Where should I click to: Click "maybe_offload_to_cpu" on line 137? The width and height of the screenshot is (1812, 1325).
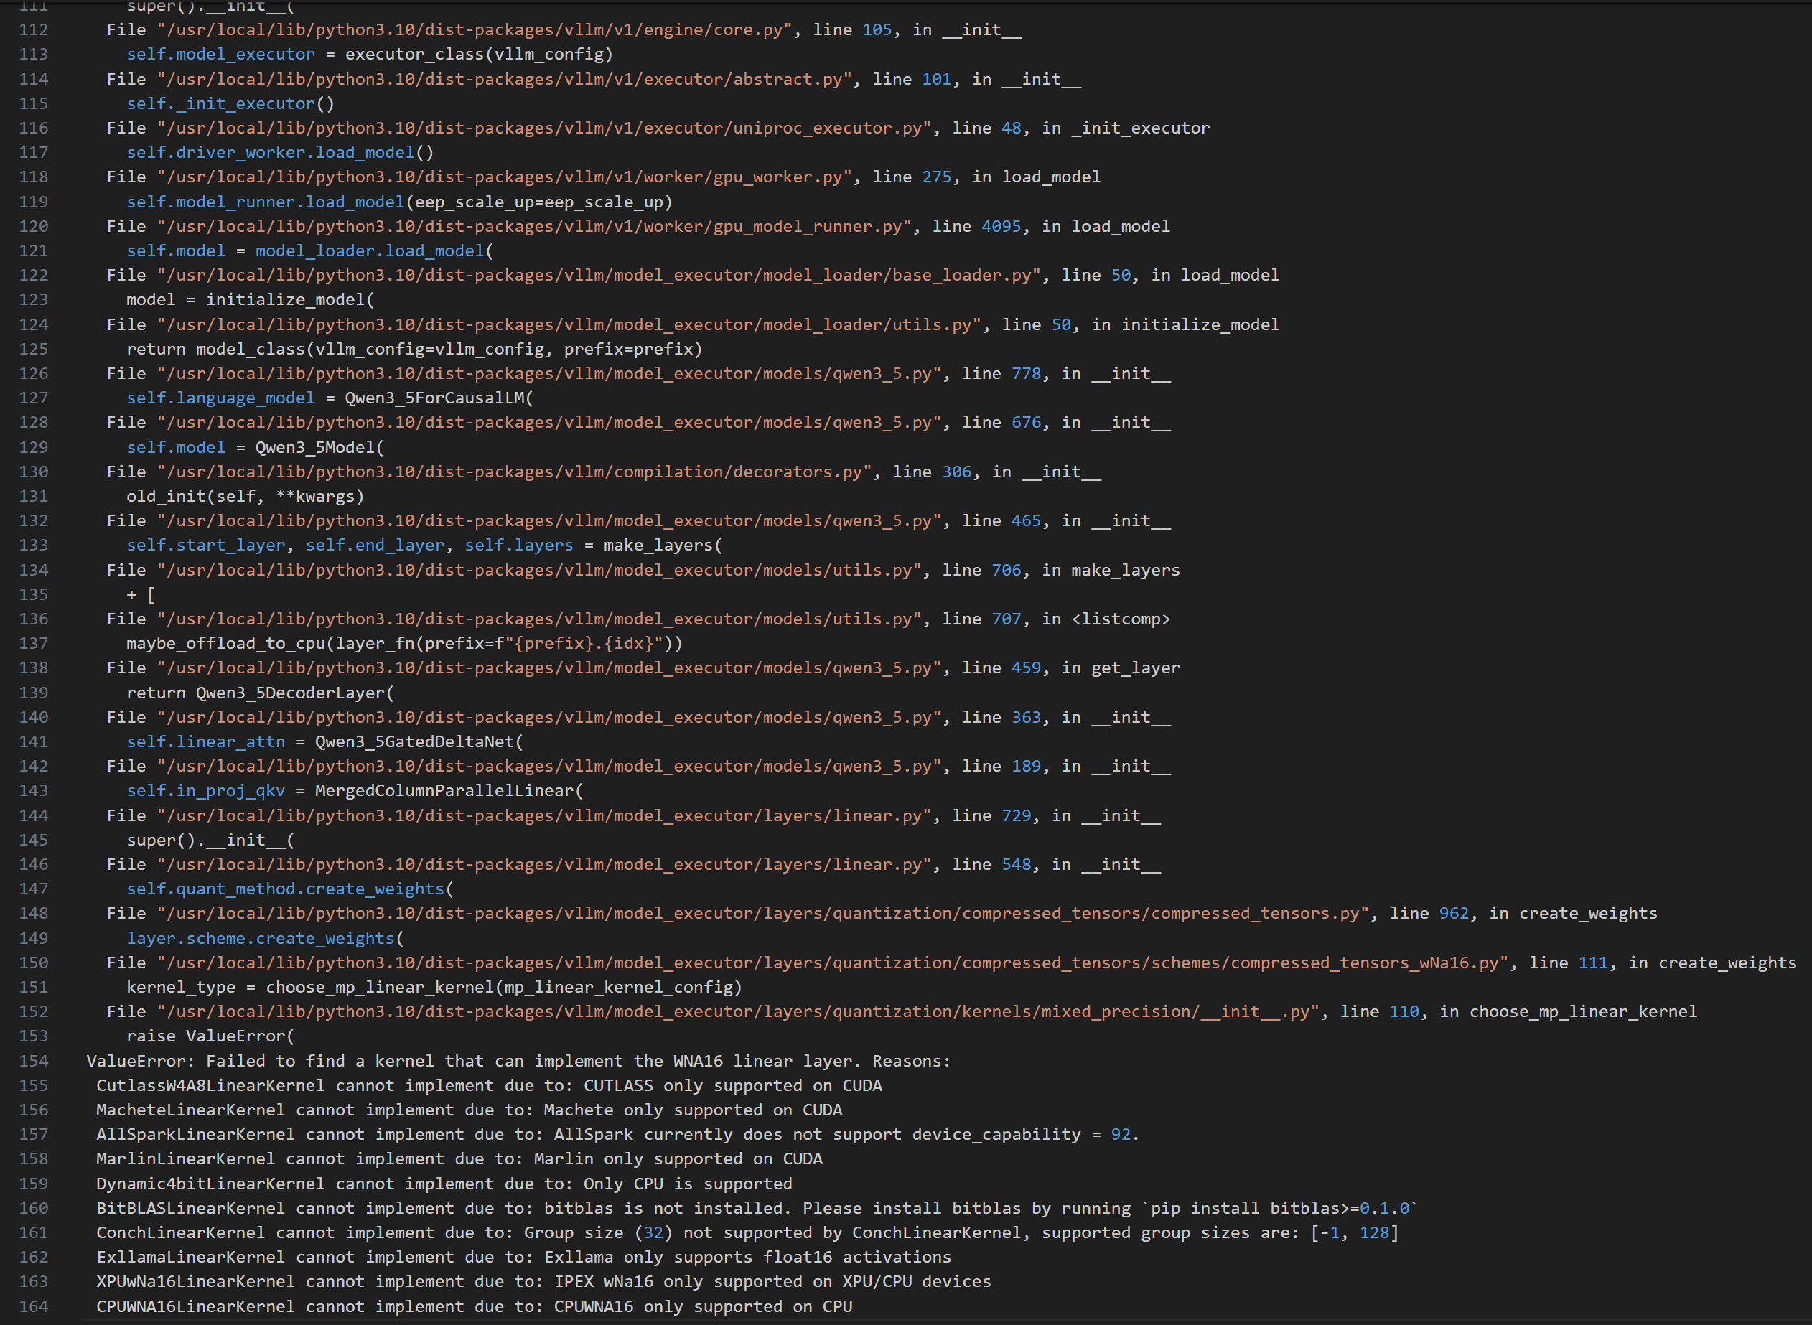coord(225,643)
